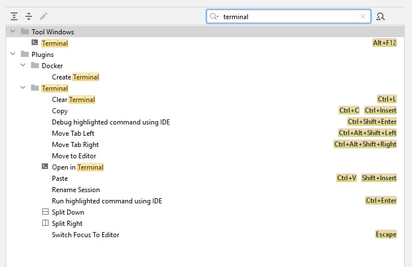Viewport: 412px width, 267px height.
Task: Click the keymap search input field
Action: (x=288, y=16)
